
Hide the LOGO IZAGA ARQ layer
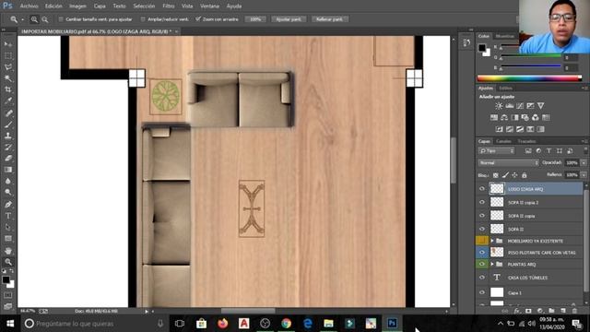(x=482, y=189)
